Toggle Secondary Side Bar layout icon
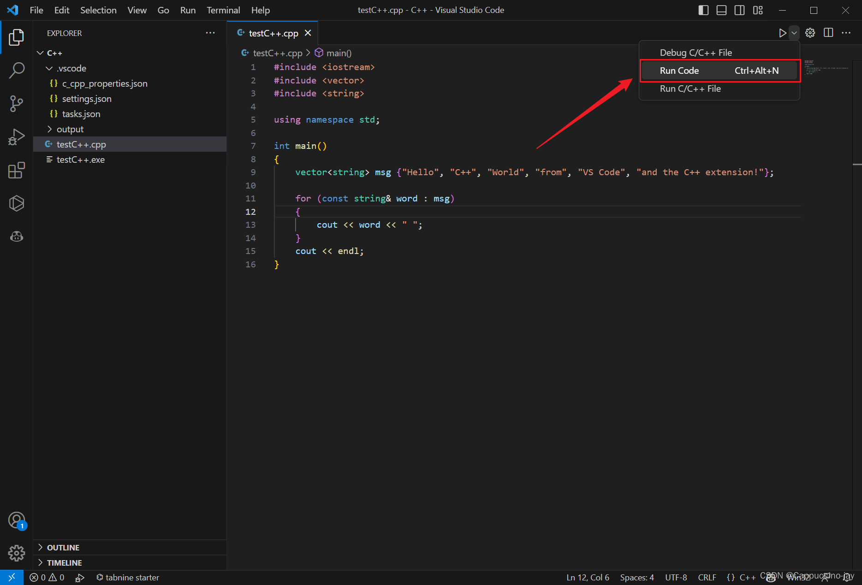This screenshot has width=862, height=585. pos(739,10)
